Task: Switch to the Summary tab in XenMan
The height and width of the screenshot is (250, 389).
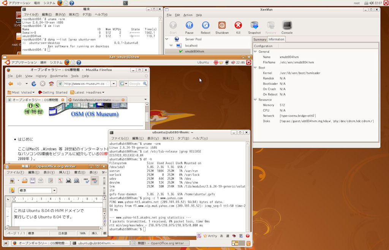Action: point(260,39)
